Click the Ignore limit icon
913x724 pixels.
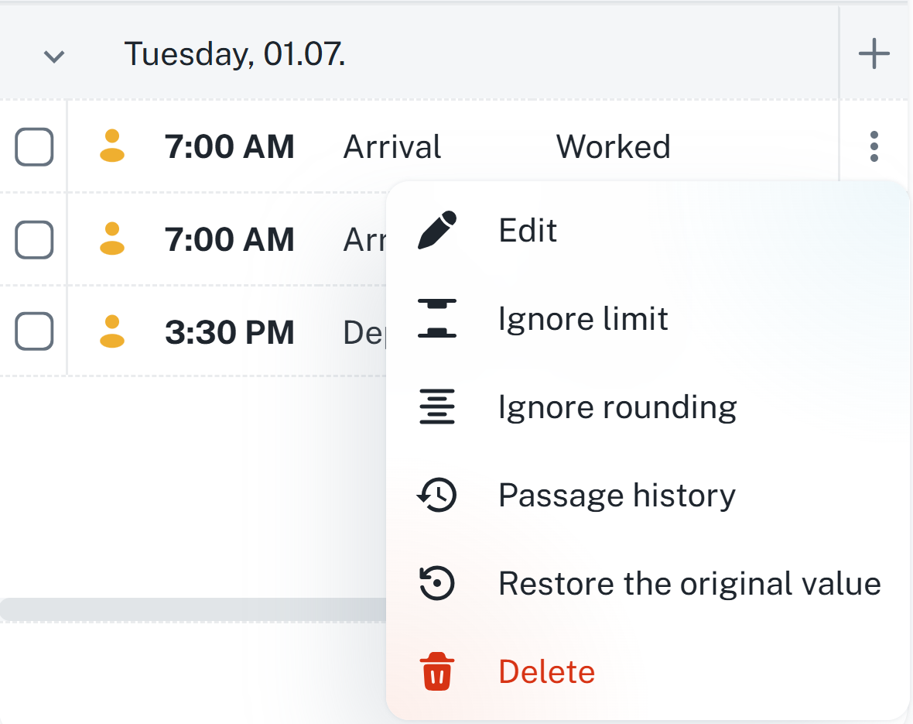437,318
